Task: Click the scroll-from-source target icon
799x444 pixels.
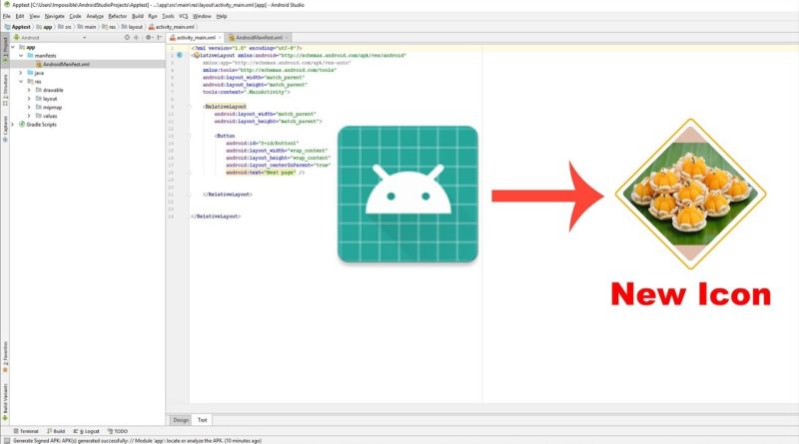Action: coord(128,38)
